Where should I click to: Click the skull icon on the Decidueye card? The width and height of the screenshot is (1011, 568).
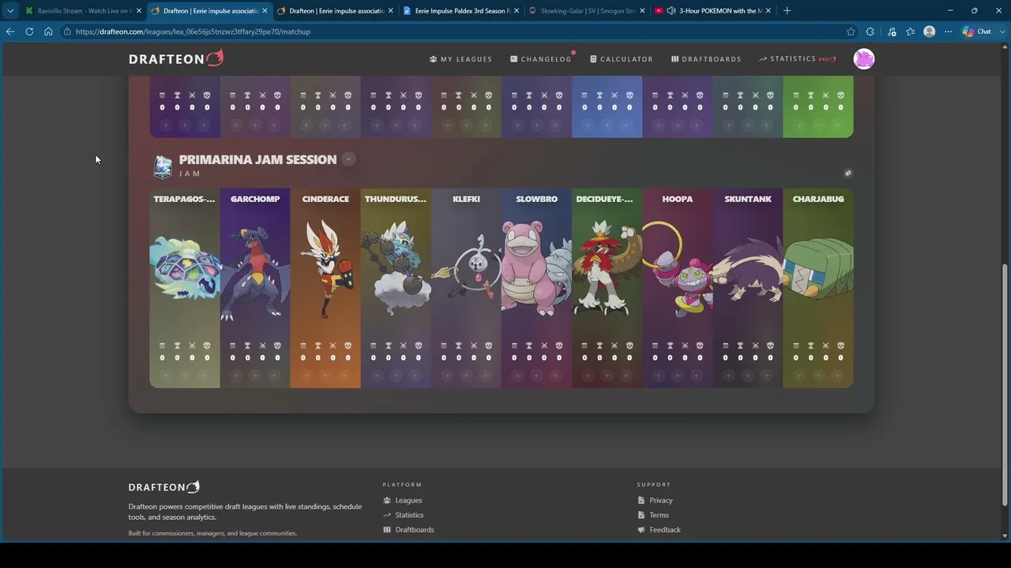point(630,346)
